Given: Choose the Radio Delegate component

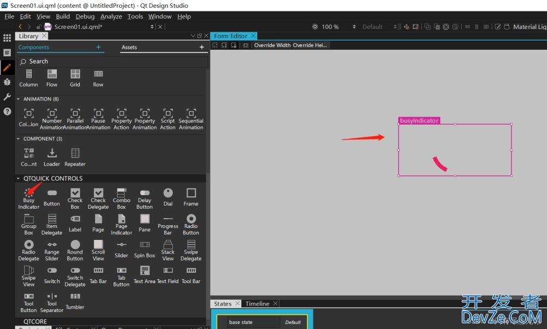Looking at the screenshot, I should coord(28,251).
